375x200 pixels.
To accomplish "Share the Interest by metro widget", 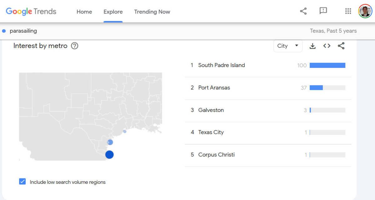I will click(341, 46).
